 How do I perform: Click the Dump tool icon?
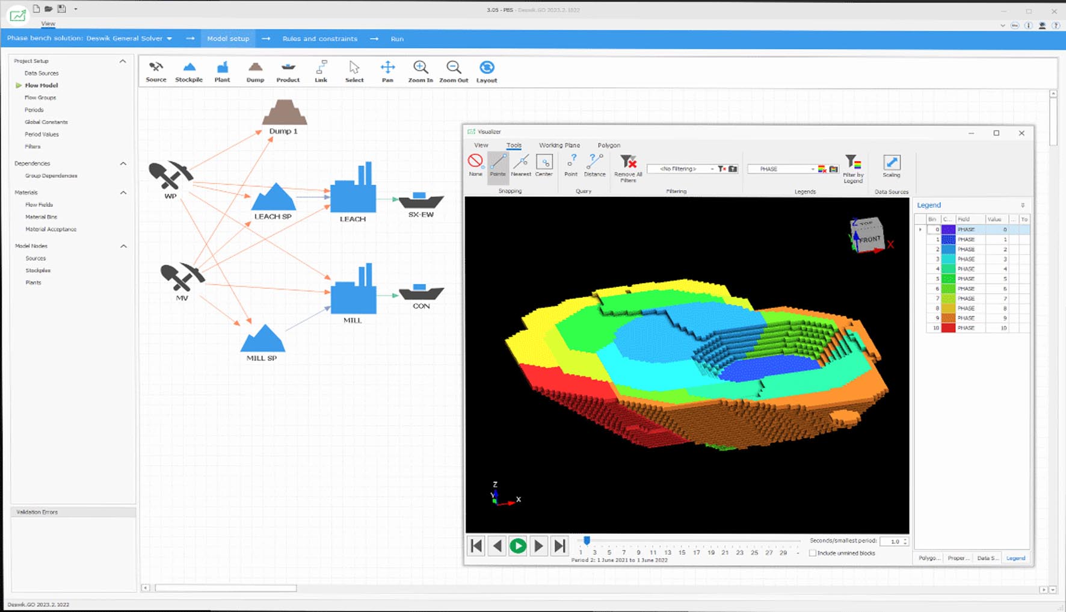pyautogui.click(x=255, y=71)
